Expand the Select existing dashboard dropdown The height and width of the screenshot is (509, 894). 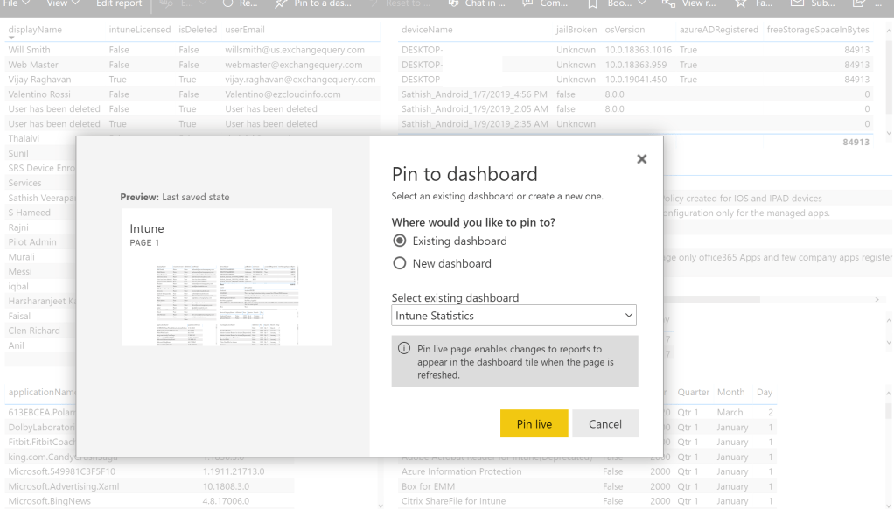tap(513, 316)
